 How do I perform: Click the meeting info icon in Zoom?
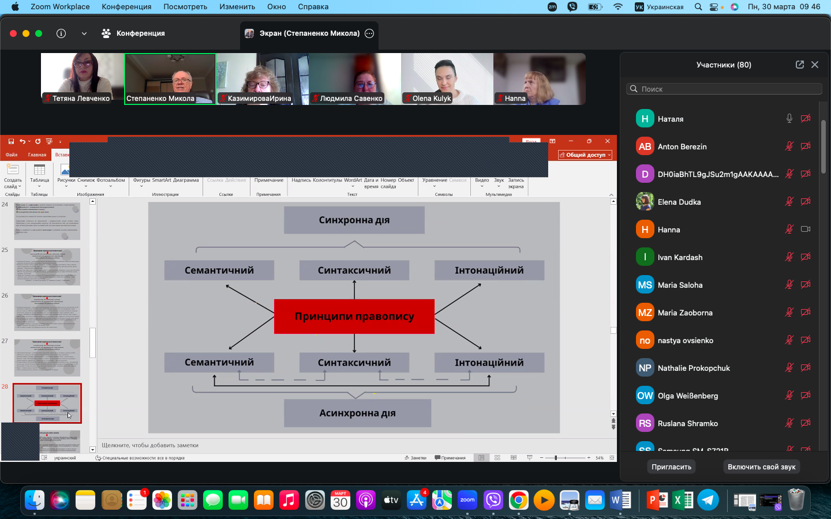click(x=61, y=33)
